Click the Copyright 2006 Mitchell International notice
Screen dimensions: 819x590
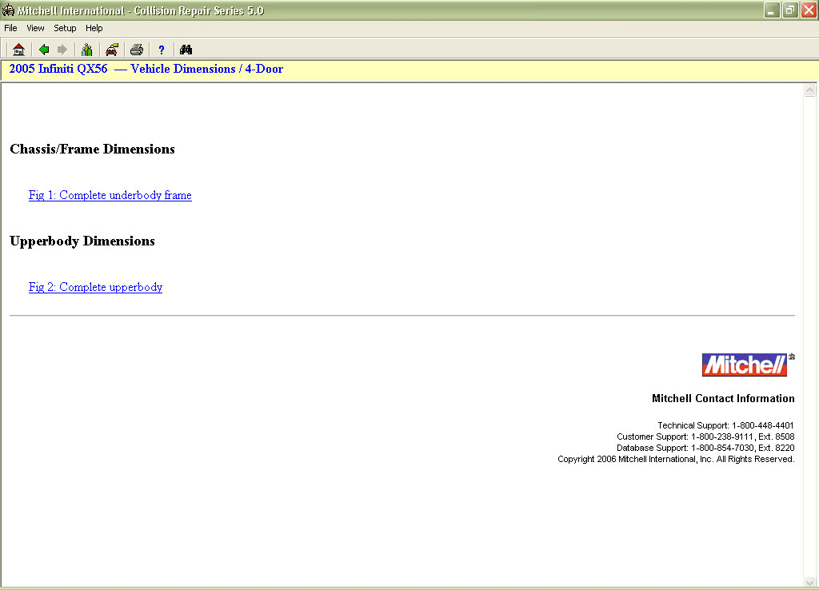[677, 459]
